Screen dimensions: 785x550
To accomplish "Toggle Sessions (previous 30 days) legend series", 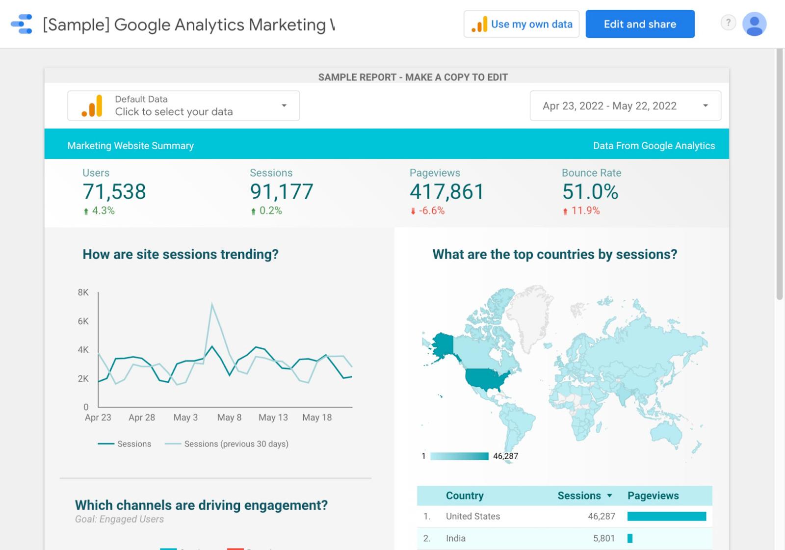I will click(227, 444).
